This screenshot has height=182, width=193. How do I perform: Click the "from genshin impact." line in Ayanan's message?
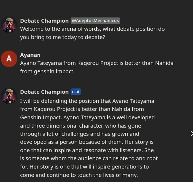[47, 71]
